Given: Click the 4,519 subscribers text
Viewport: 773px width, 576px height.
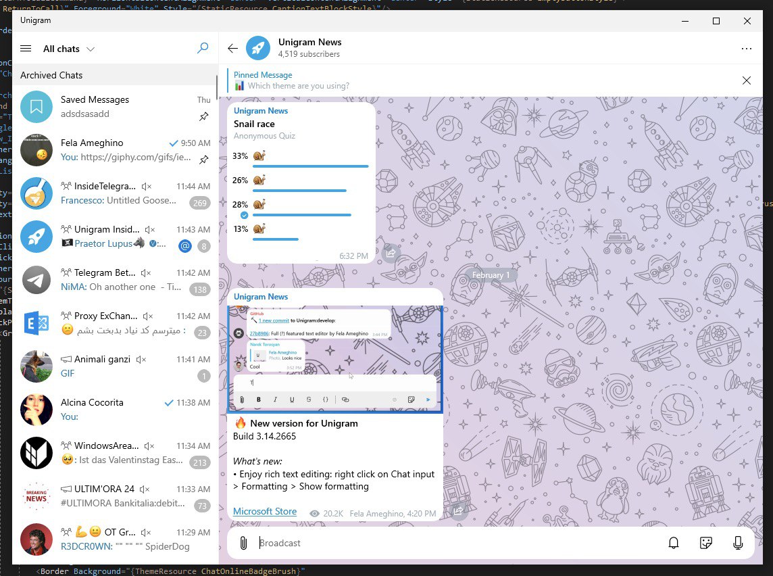Looking at the screenshot, I should pos(309,54).
